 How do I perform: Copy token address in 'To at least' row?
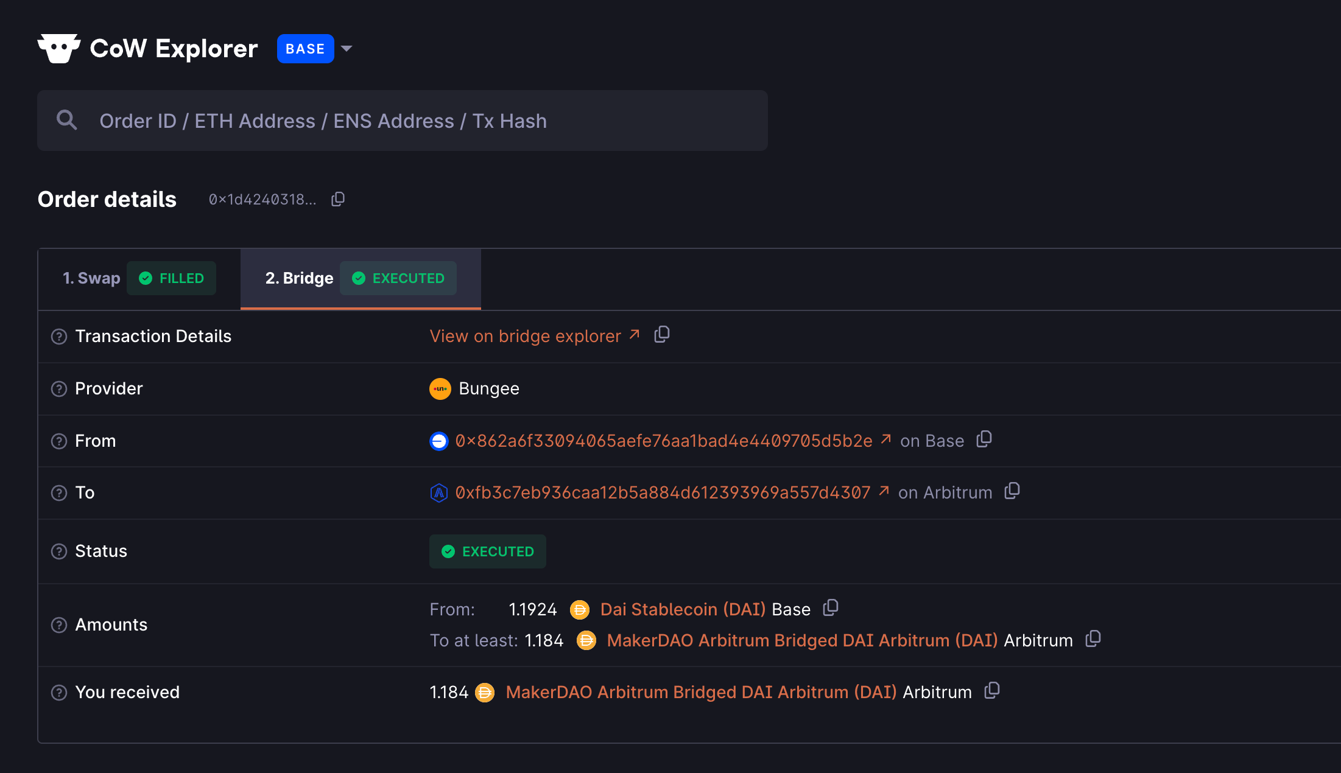coord(1093,639)
